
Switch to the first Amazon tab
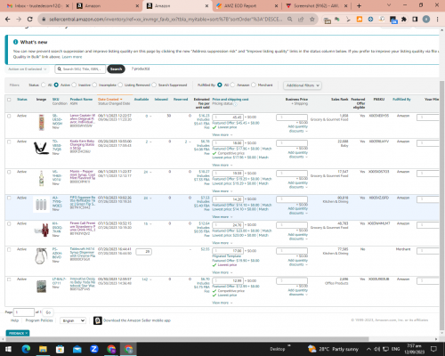click(107, 5)
